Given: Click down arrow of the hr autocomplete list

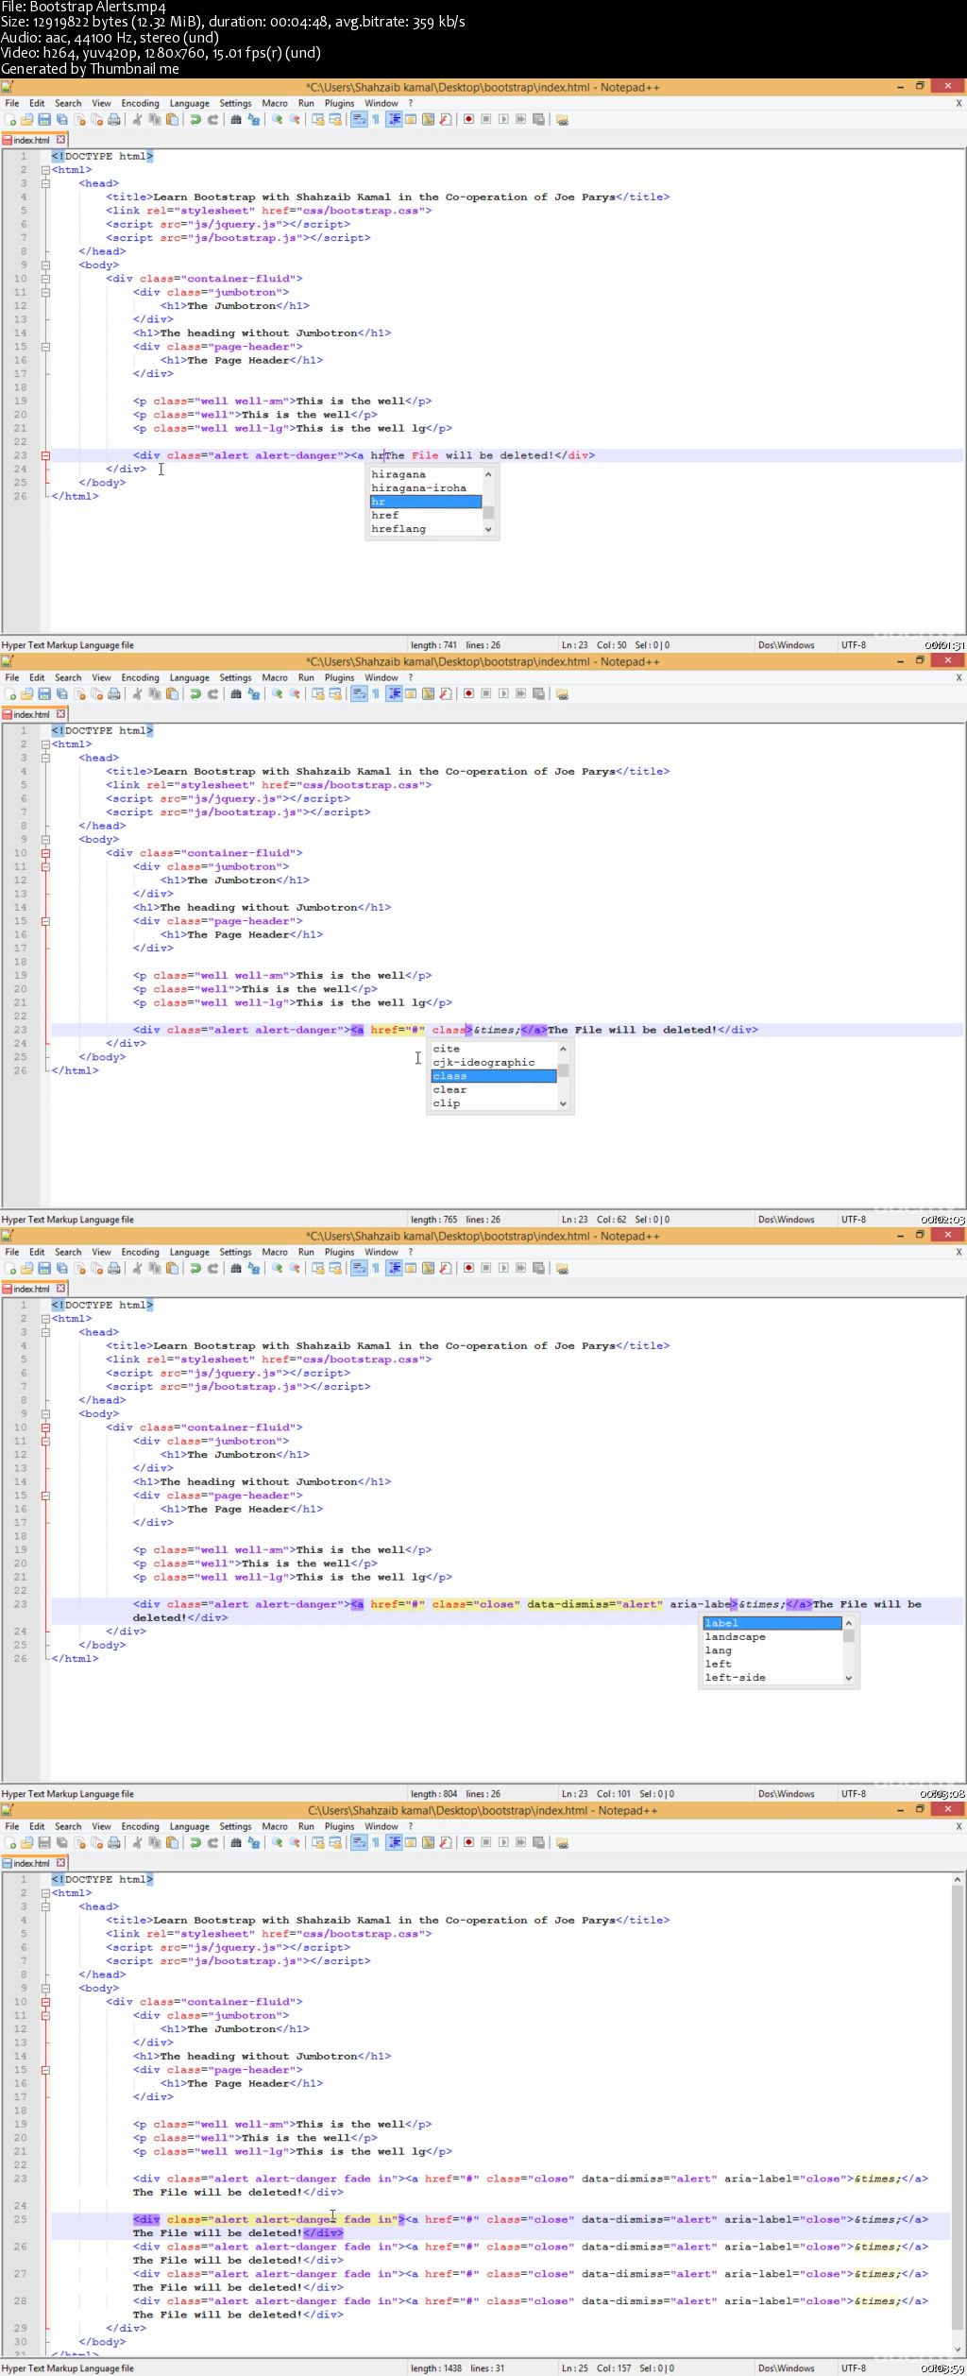Looking at the screenshot, I should pos(488,530).
